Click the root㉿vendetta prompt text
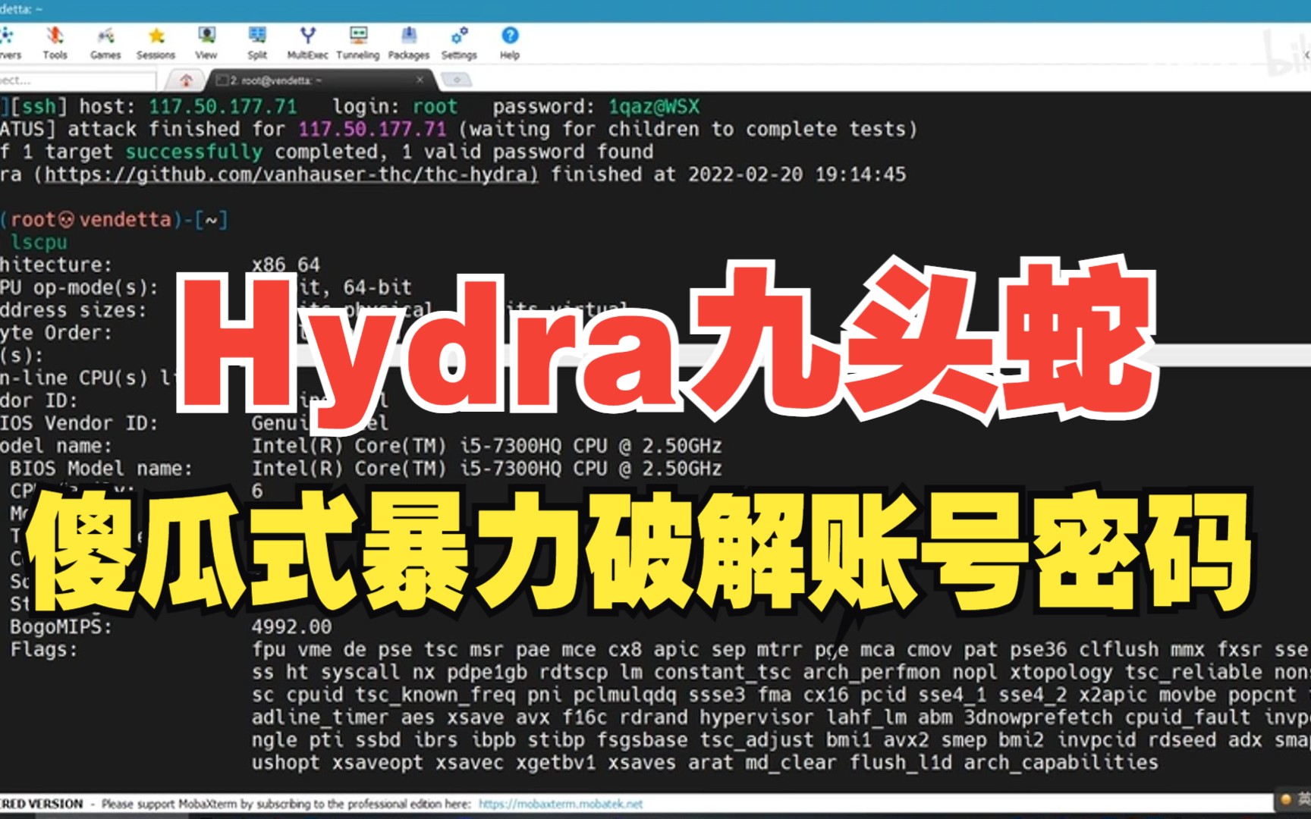This screenshot has height=819, width=1311. pos(91,220)
